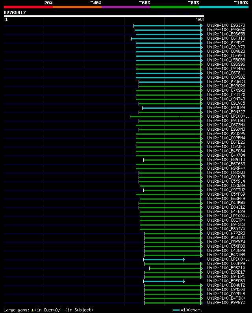Select hit UniRef100_C6TJI3

[226, 38]
